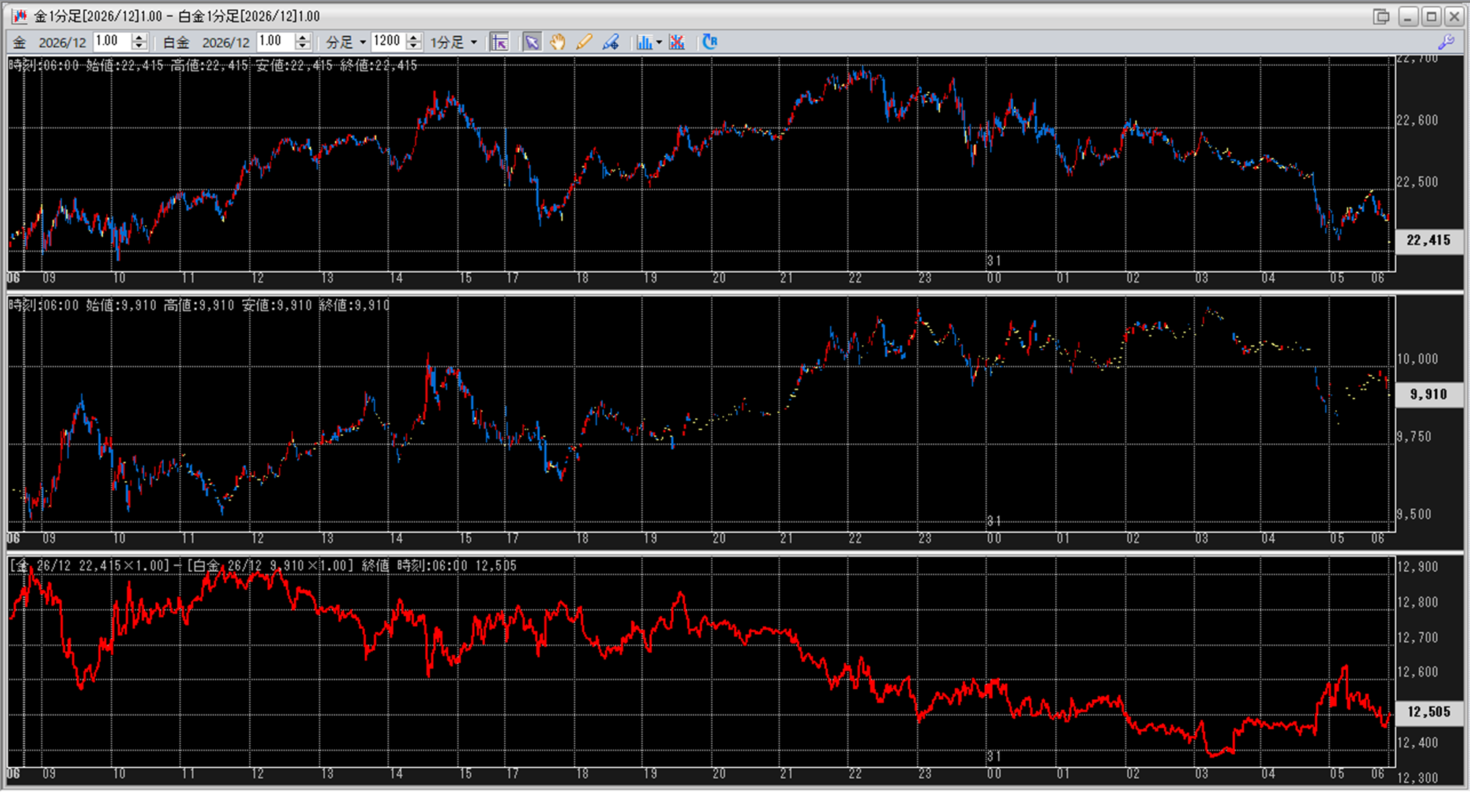Decrease the 白金 multiplier stepper down arrow

[x=303, y=47]
